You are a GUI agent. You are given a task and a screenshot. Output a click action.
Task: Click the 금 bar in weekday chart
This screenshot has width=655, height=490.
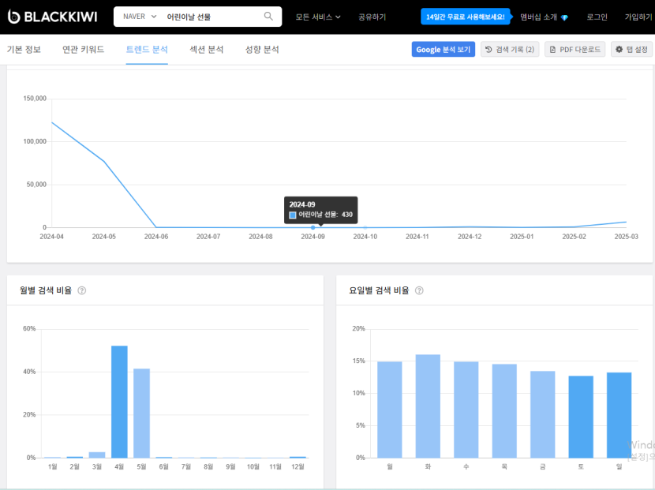click(x=543, y=414)
